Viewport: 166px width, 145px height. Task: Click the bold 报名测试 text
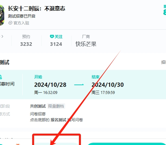coord(58,120)
